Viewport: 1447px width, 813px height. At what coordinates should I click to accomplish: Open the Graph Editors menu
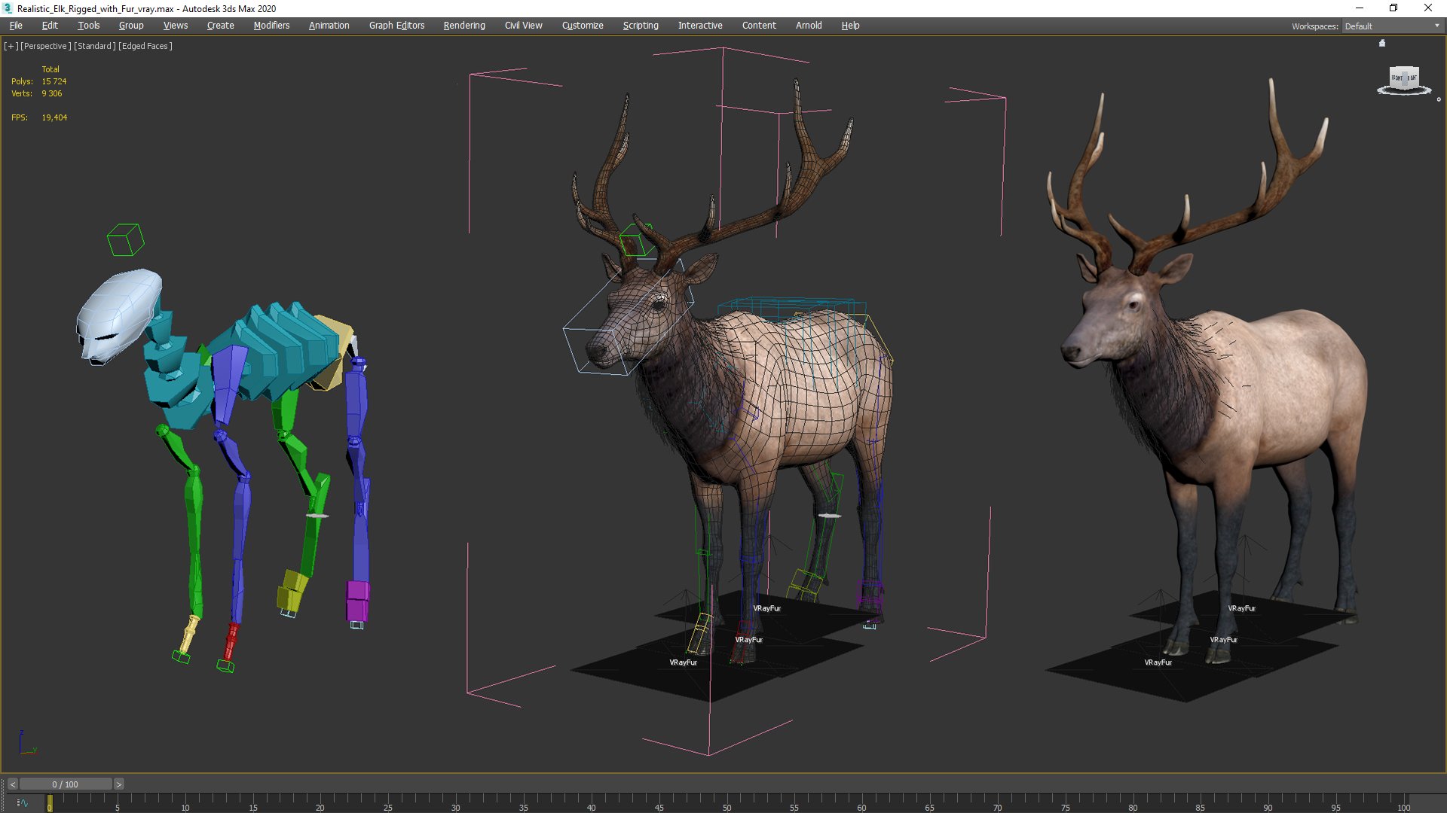396,26
